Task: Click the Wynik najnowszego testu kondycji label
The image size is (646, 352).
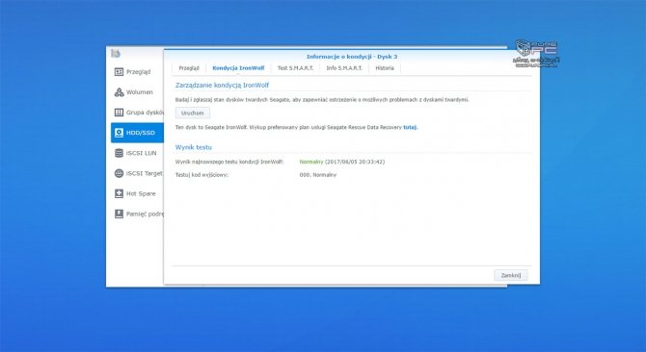Action: tap(229, 162)
